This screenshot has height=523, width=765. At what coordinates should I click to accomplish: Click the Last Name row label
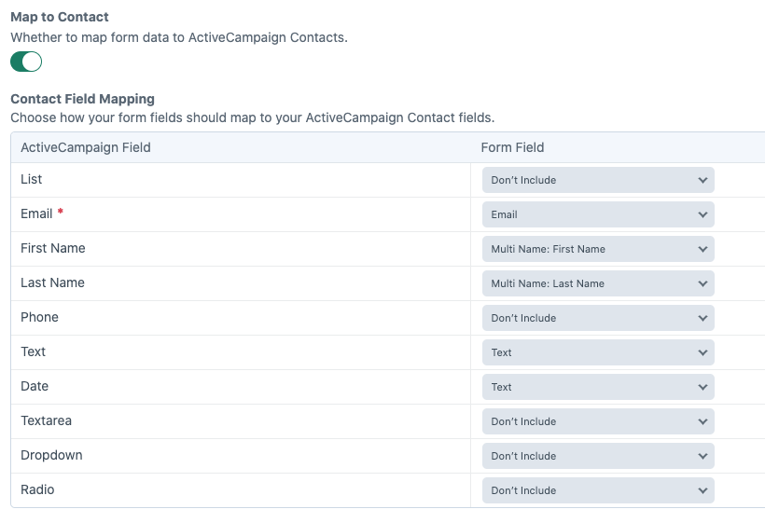[52, 282]
